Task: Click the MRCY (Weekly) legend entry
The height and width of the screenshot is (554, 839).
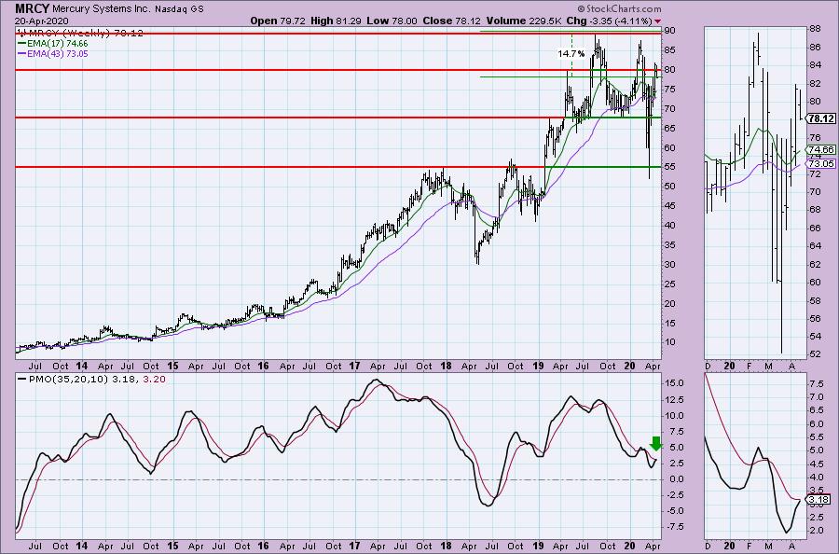Action: pos(80,34)
